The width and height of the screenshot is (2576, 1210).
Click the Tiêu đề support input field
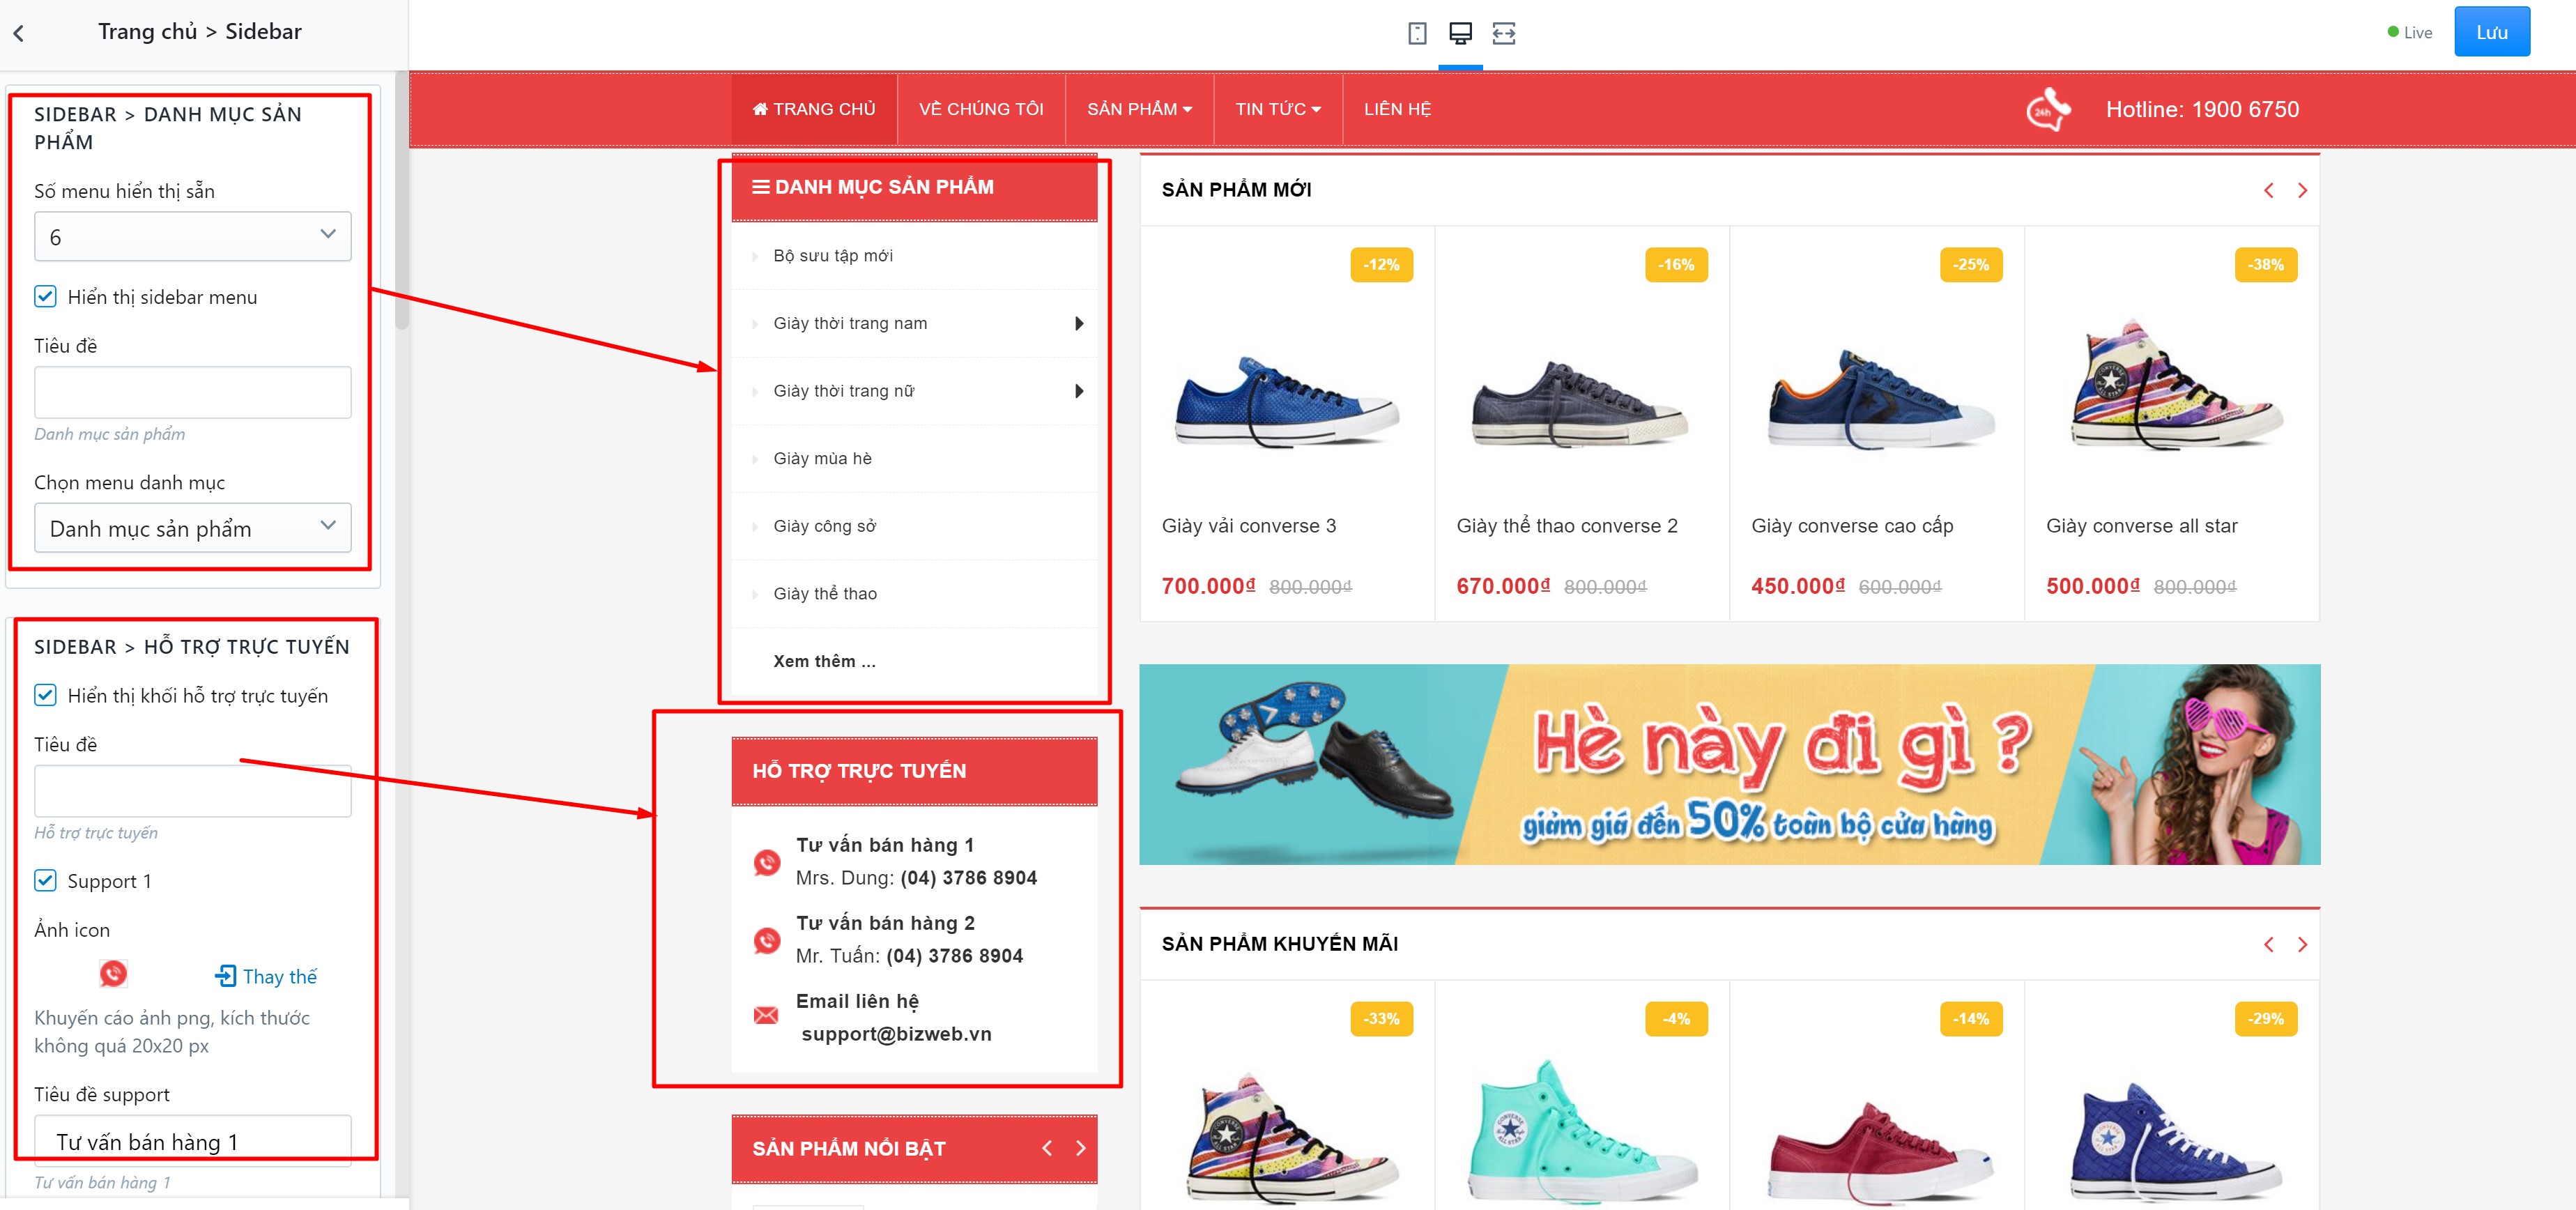193,1141
